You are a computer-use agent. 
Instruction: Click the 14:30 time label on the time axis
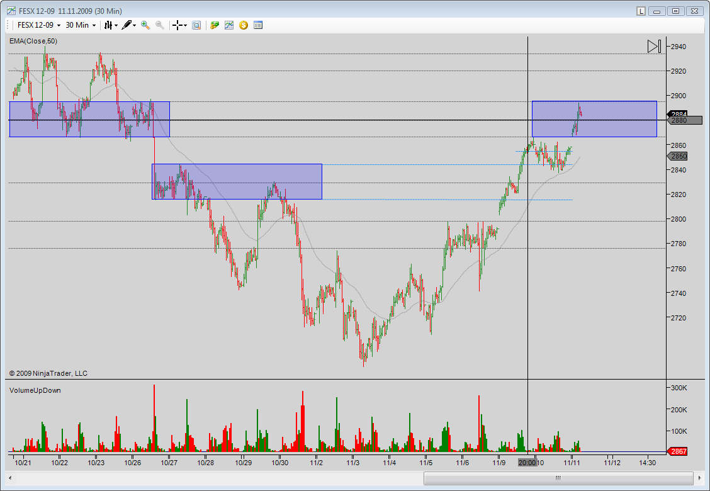pyautogui.click(x=648, y=463)
